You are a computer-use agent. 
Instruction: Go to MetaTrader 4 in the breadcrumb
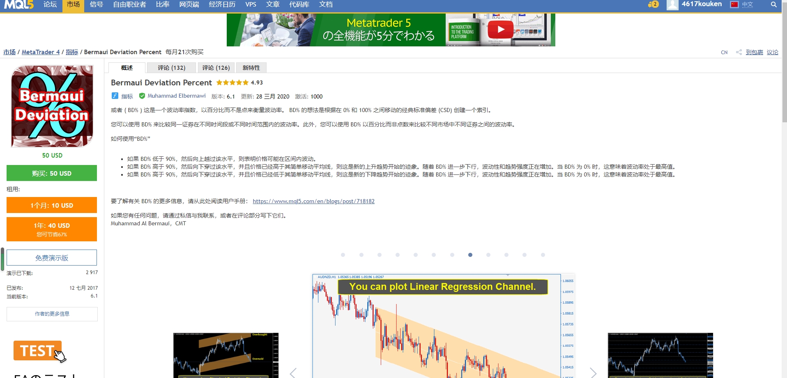tap(41, 52)
